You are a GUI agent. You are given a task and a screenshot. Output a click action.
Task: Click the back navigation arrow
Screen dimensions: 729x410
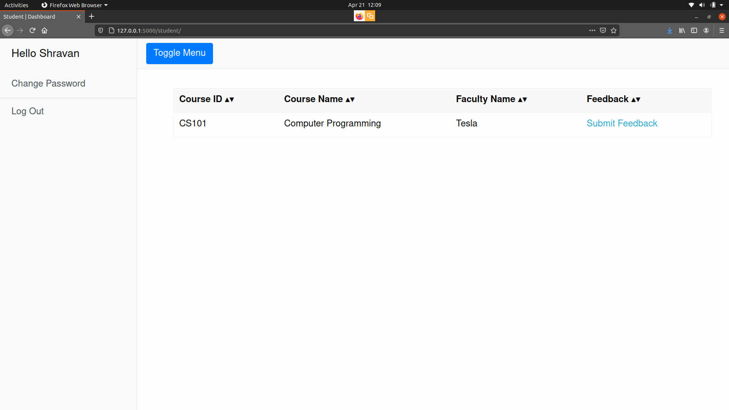(8, 30)
